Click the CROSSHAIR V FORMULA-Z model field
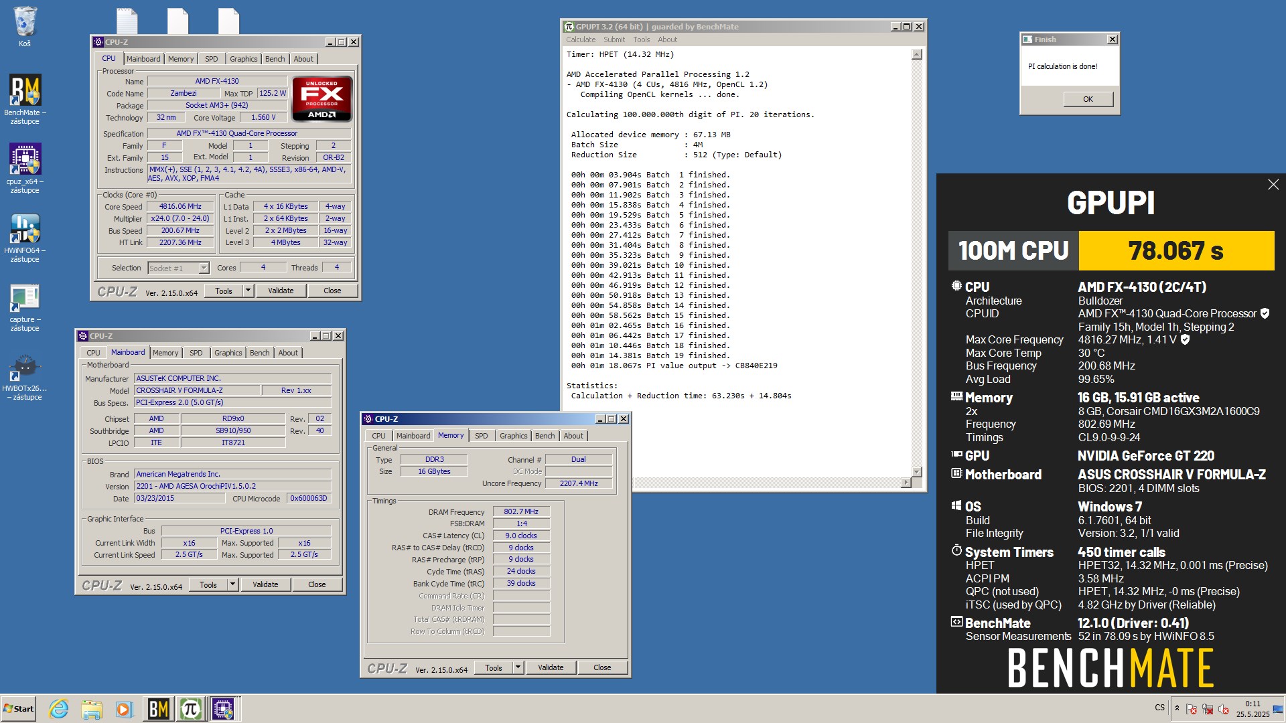The height and width of the screenshot is (723, 1286). pos(196,390)
